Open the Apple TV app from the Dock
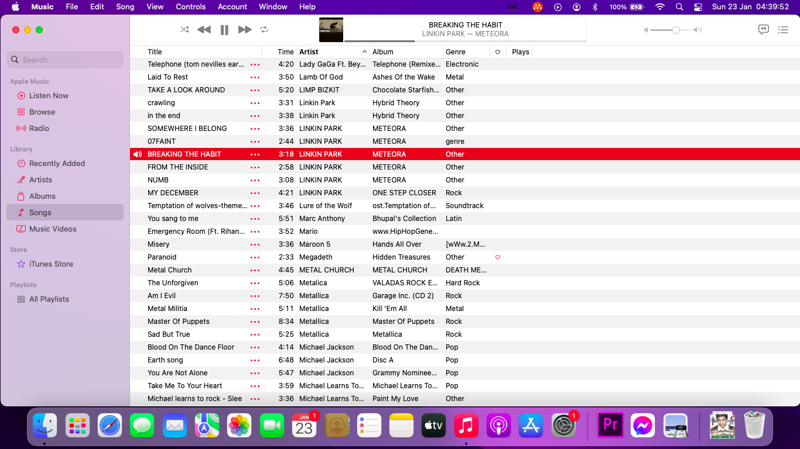The width and height of the screenshot is (800, 449). pos(434,426)
